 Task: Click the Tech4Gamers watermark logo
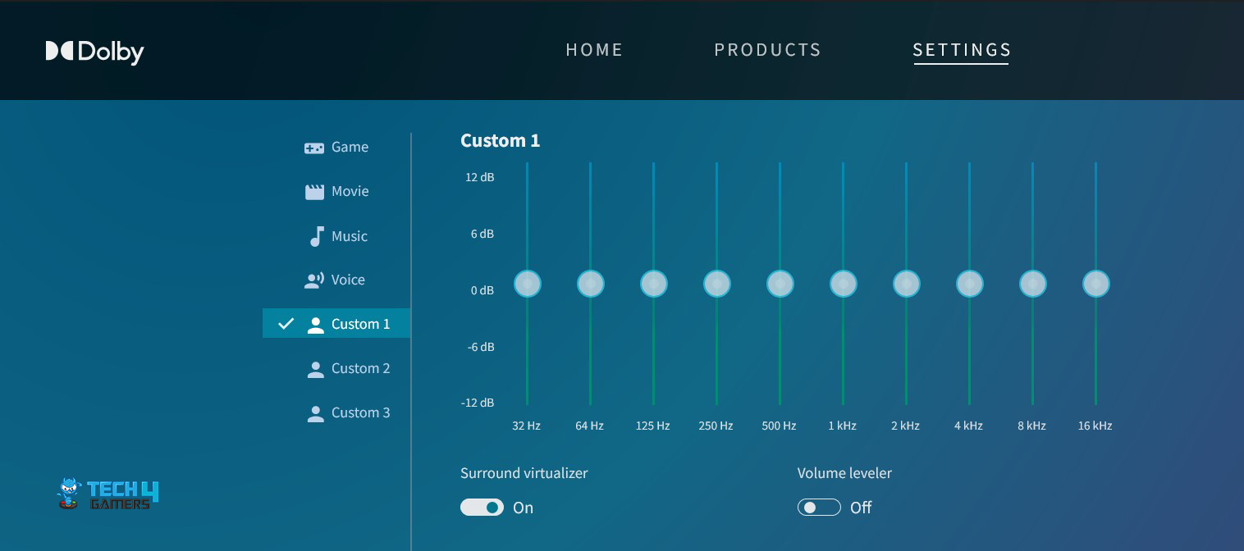click(107, 494)
